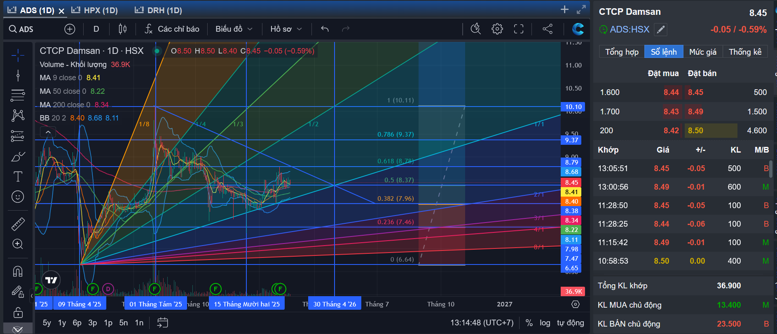Switch to the 'Mức giá' tab
This screenshot has height=334, width=777.
pos(703,52)
